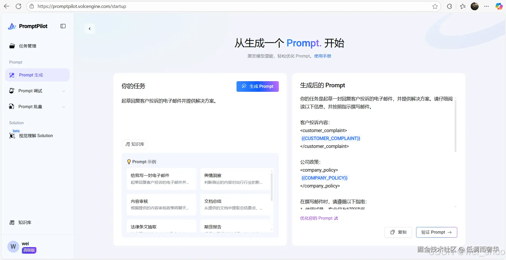
Task: Collapse the header with the left chevron
Action: click(x=90, y=28)
